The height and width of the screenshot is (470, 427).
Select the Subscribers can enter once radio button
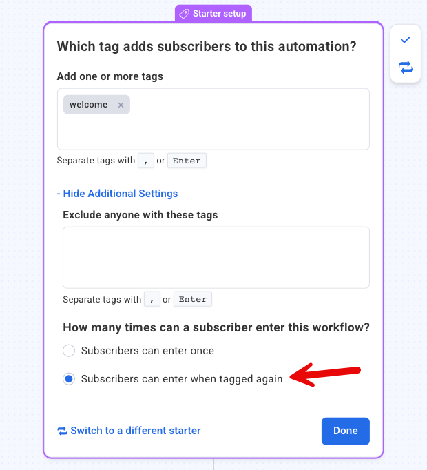coord(69,351)
